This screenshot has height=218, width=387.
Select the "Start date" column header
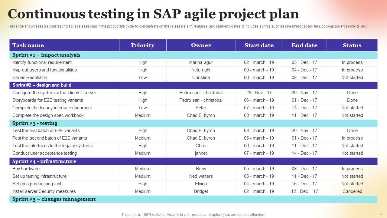[x=259, y=45]
